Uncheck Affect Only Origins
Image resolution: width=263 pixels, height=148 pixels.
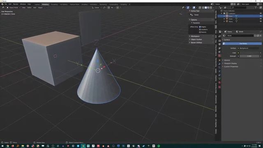(x=200, y=27)
